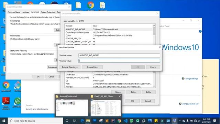
Task: Select GOOGLE_API_KEY variable row
Action: point(109,39)
